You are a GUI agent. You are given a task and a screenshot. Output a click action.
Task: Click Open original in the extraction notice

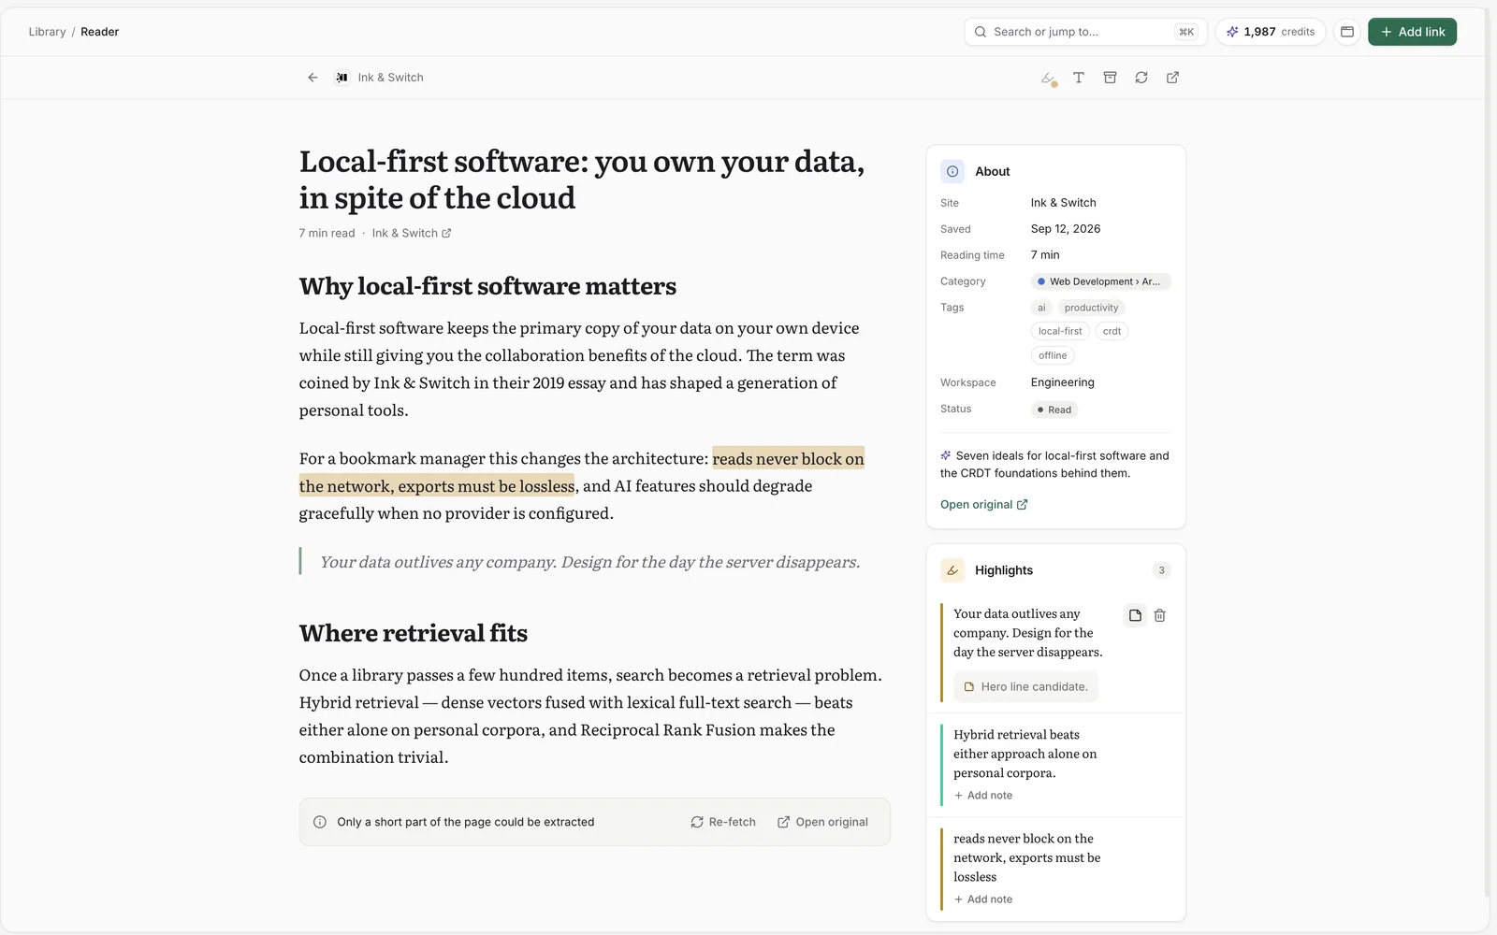pos(822,822)
